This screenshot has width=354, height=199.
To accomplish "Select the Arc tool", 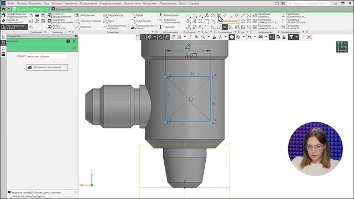I will (x=108, y=21).
